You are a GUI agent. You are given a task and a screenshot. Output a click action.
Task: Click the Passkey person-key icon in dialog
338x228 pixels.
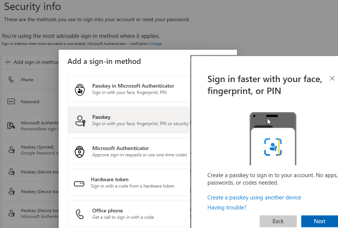click(80, 121)
